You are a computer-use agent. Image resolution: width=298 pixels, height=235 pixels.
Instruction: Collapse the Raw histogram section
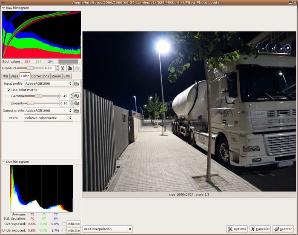pos(3,8)
